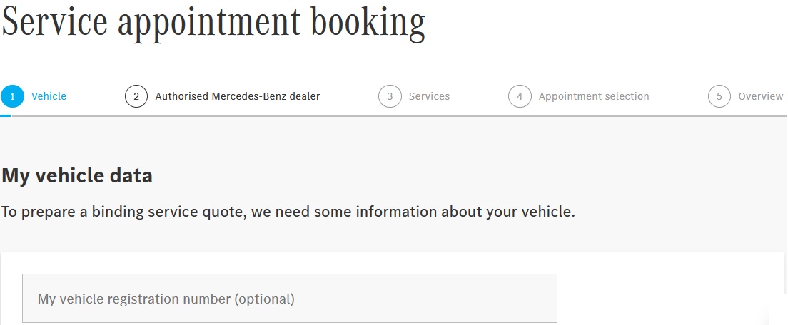The height and width of the screenshot is (325, 788).
Task: Click the step 5 circle icon
Action: pos(719,96)
